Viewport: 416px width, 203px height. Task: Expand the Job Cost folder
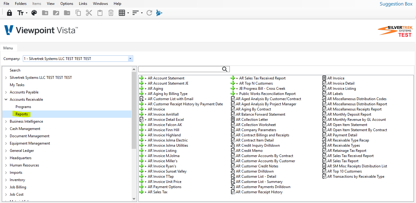[6, 194]
